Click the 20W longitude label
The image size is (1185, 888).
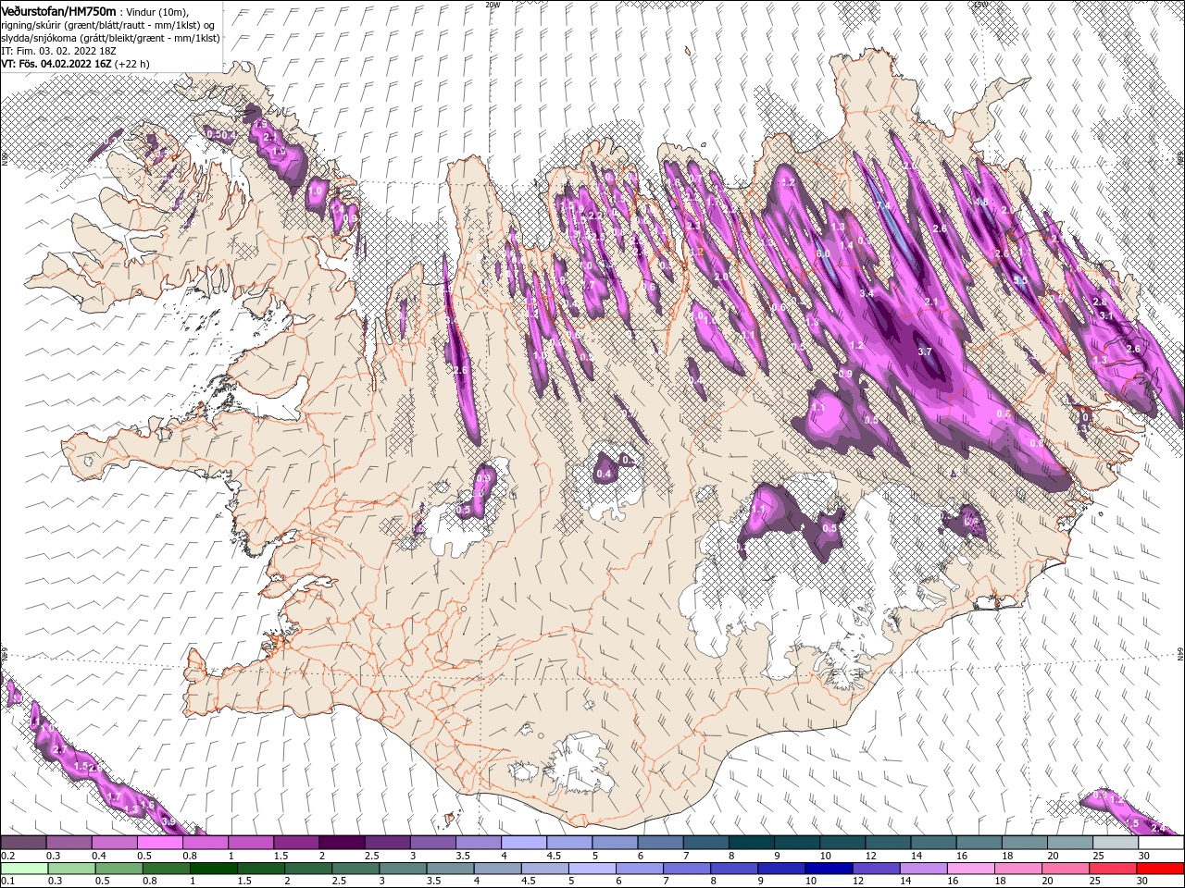click(x=493, y=5)
